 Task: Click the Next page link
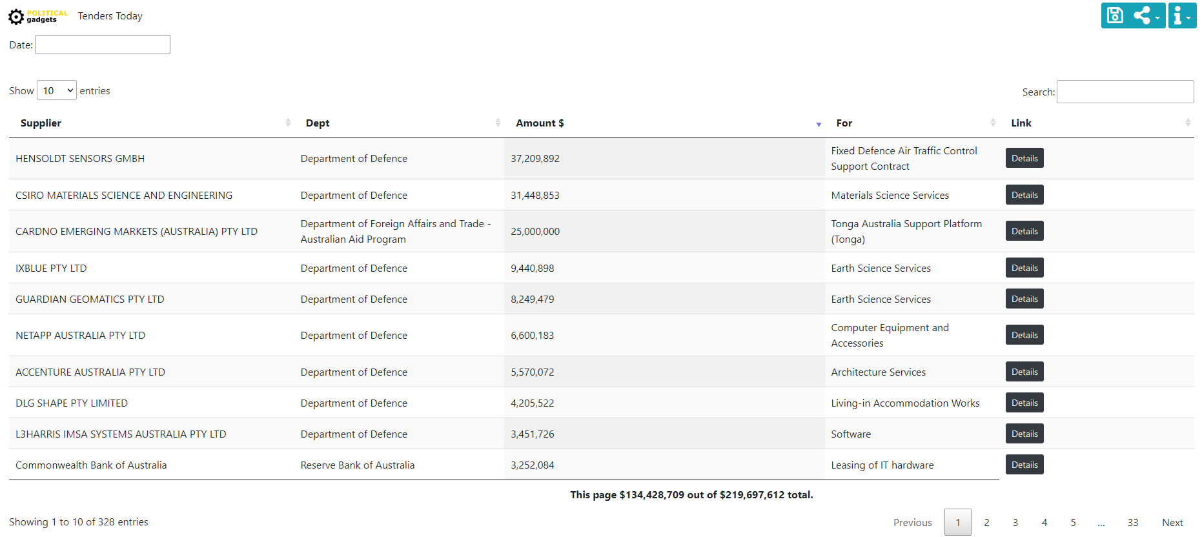point(1172,522)
